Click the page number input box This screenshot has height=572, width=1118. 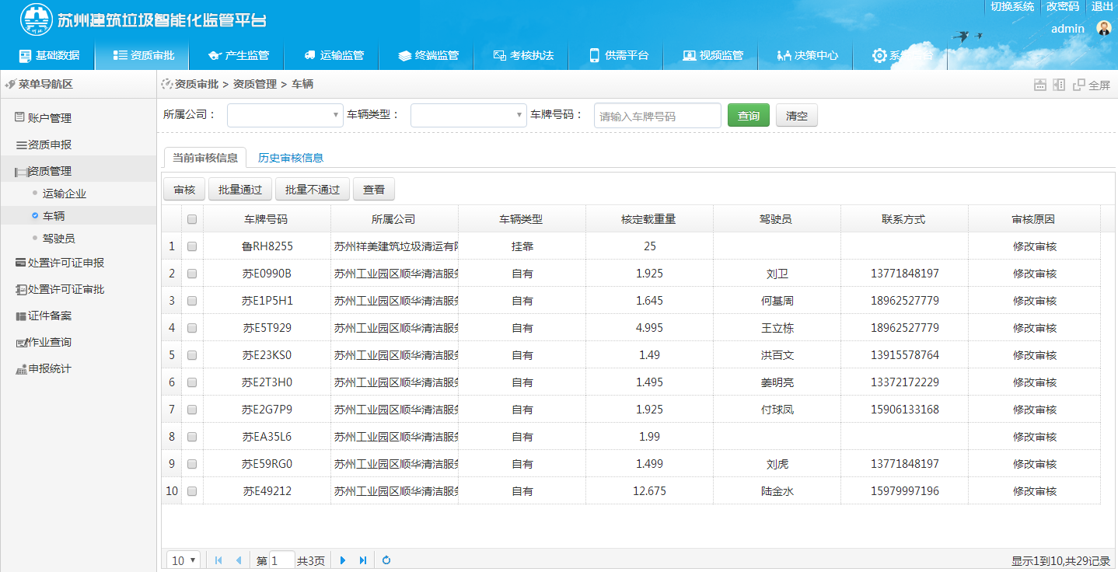pos(282,560)
